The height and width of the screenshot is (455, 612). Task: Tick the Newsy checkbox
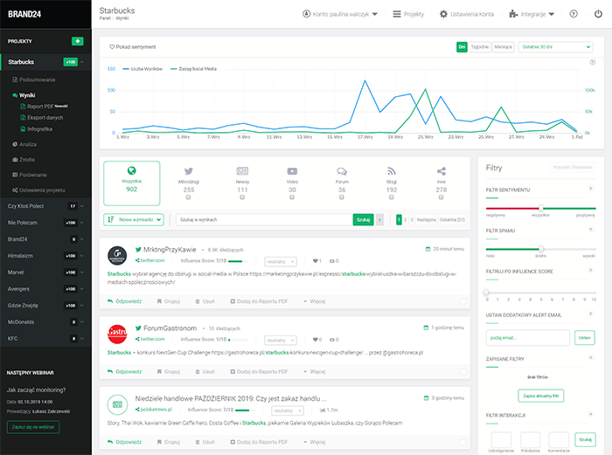(242, 197)
